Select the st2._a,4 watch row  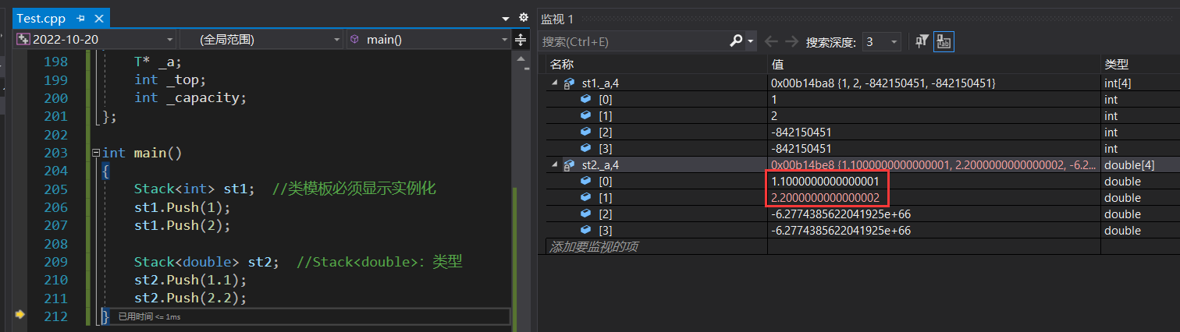tap(862, 164)
